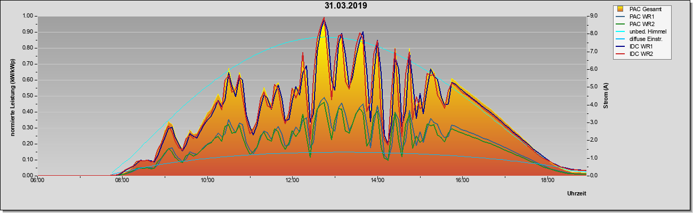Screen dimensions: 693x213
Task: Click the PAC Gesamt legend color swatch
Action: (620, 9)
